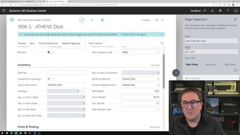This screenshot has height=135, width=240.
Task: Click the item card vertical scrollbar
Action: (x=163, y=71)
